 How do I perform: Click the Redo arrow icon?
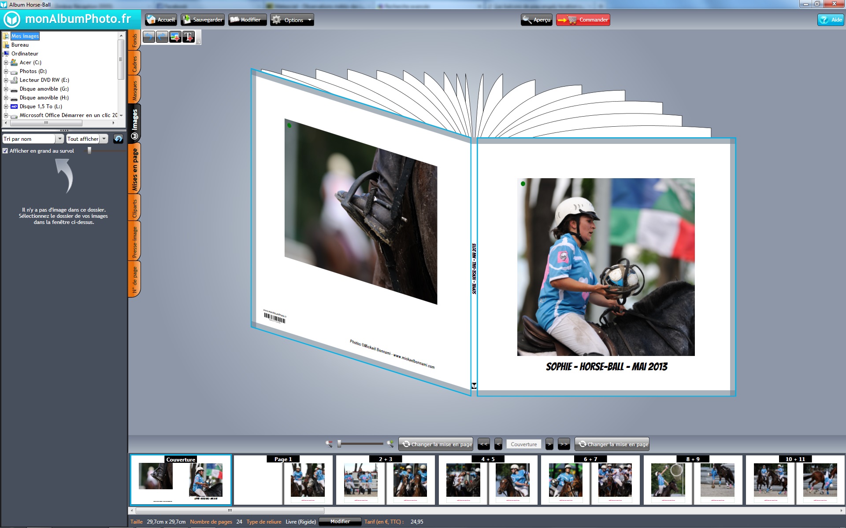(162, 37)
